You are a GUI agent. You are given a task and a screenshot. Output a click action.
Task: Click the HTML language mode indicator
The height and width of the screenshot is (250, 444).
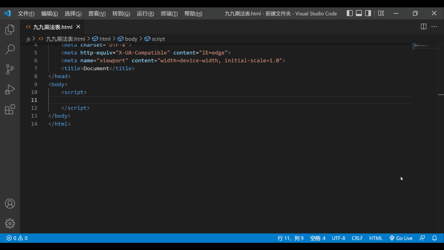tap(376, 238)
